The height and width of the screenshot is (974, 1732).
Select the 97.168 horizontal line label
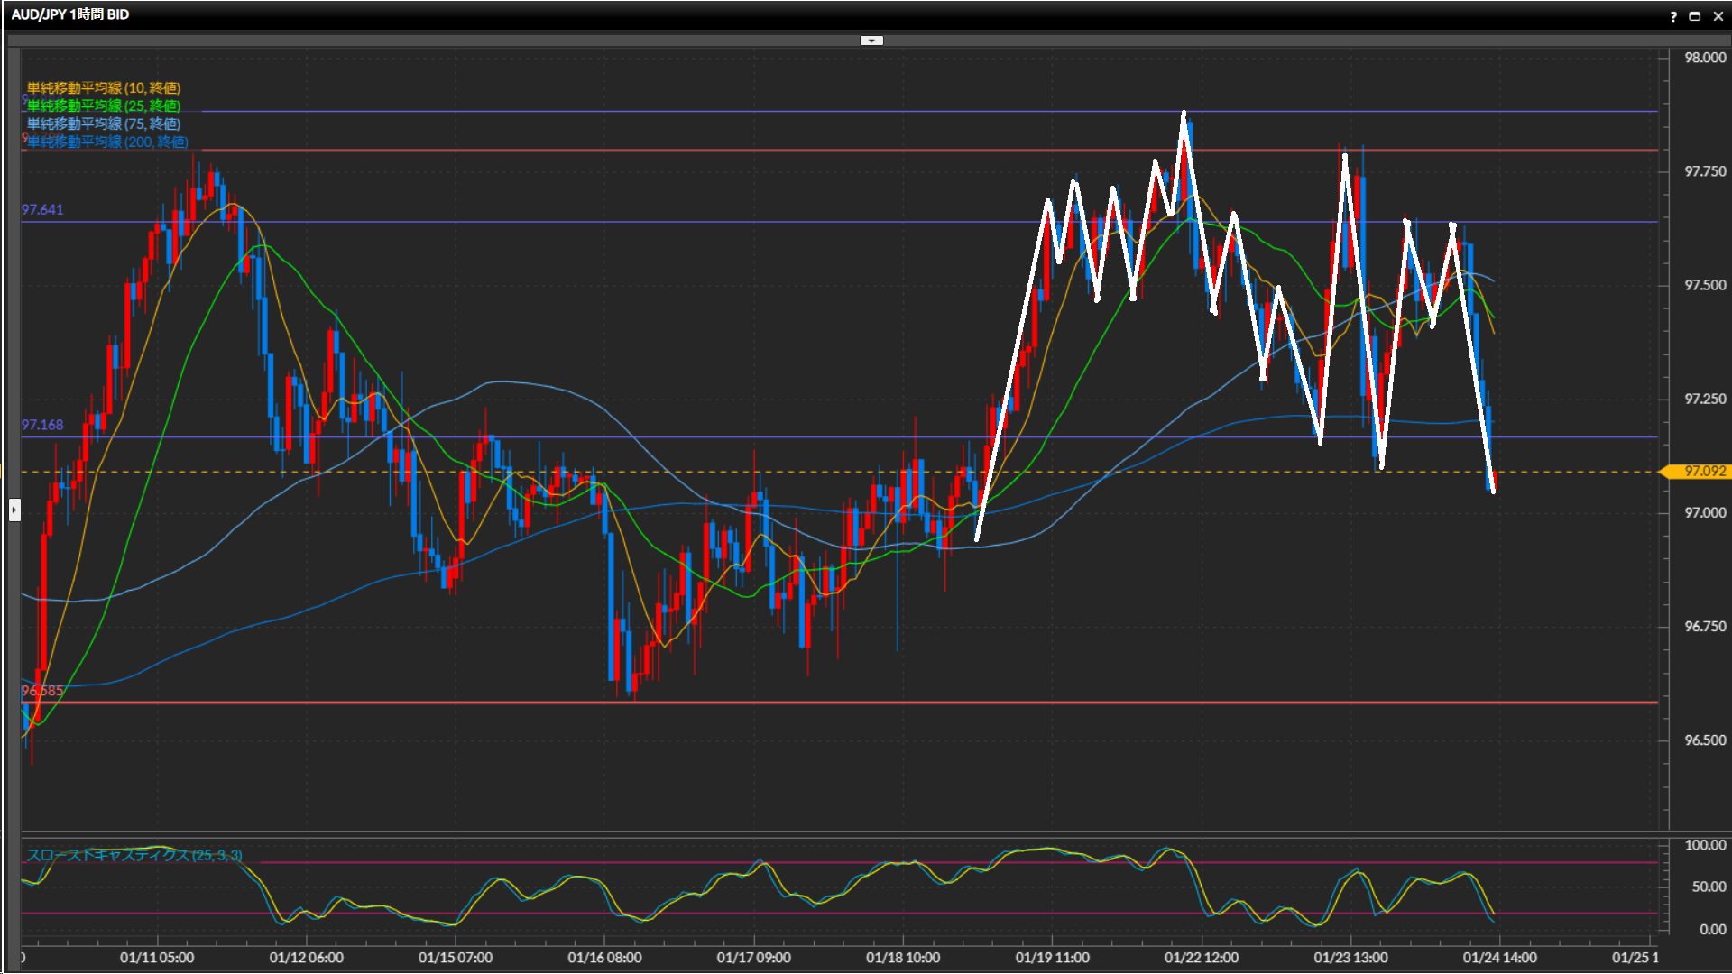42,425
